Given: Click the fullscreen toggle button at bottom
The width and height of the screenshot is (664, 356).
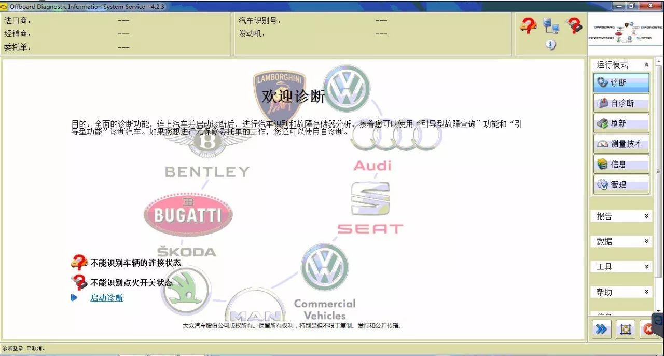Looking at the screenshot, I should (x=626, y=329).
